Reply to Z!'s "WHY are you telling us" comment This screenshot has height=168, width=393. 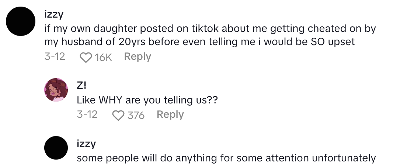click(x=170, y=114)
